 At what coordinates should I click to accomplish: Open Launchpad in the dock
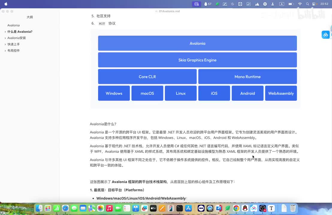click(x=48, y=208)
